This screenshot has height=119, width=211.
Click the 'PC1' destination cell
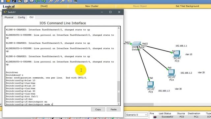click(x=196, y=117)
